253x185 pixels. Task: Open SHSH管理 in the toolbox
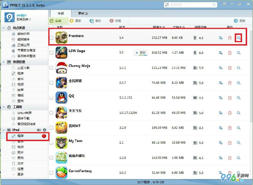(24, 113)
